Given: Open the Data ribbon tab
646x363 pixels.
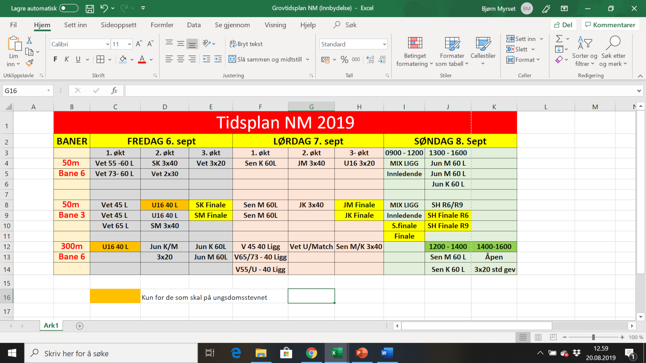Looking at the screenshot, I should point(194,25).
